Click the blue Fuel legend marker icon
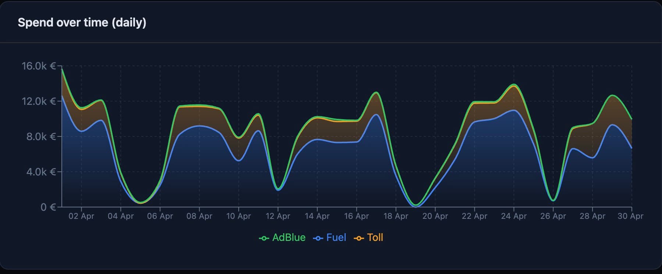Viewport: 662px width, 274px height. coord(318,238)
